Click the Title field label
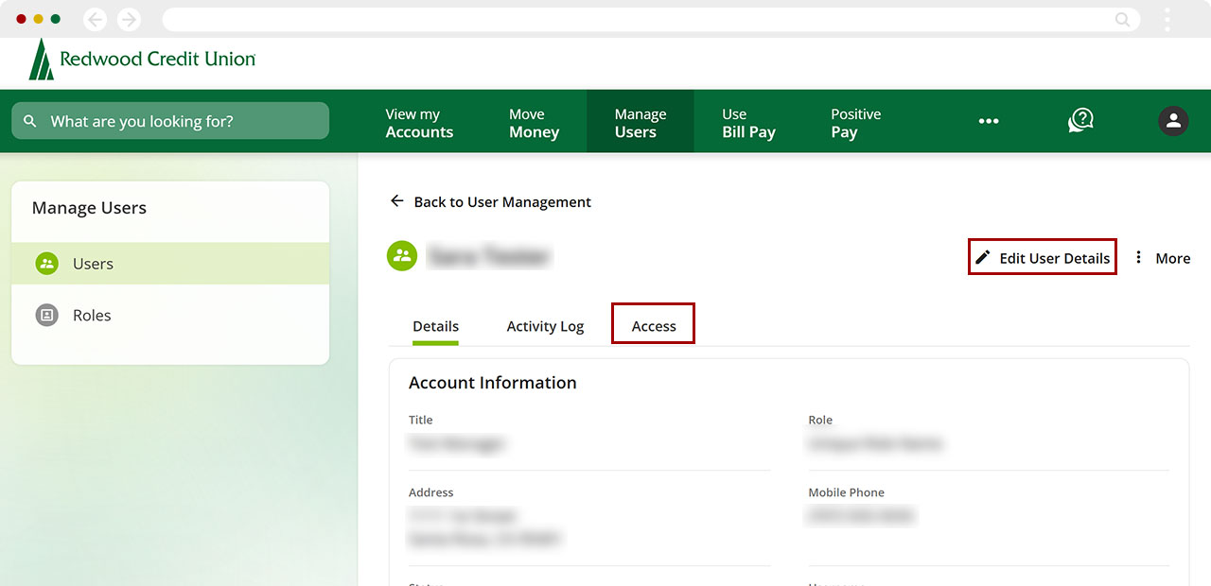Viewport: 1211px width, 586px height. 421,420
